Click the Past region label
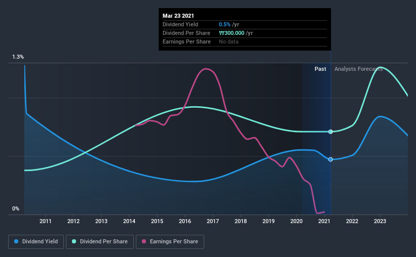 coord(320,69)
